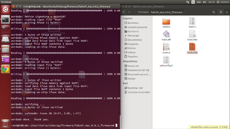Image resolution: width=230 pixels, height=129 pixels.
Task: Click the 'Device signature = 0x1e9207' line
Action: pyautogui.click(x=38, y=17)
